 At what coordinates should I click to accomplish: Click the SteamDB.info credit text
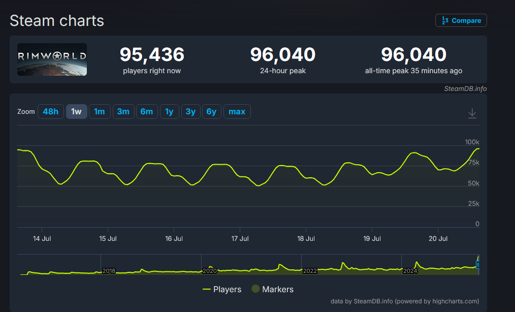[465, 89]
